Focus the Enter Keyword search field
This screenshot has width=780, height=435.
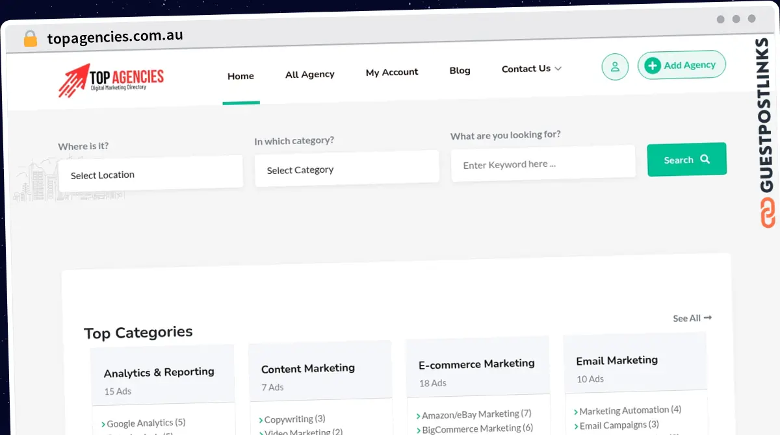(543, 164)
